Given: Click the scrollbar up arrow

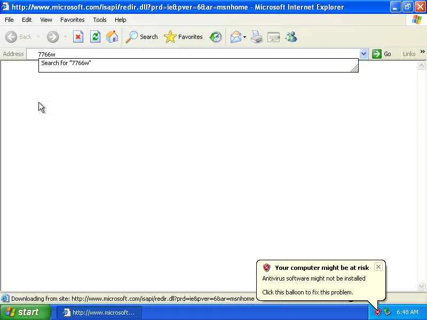Looking at the screenshot, I should (421, 65).
